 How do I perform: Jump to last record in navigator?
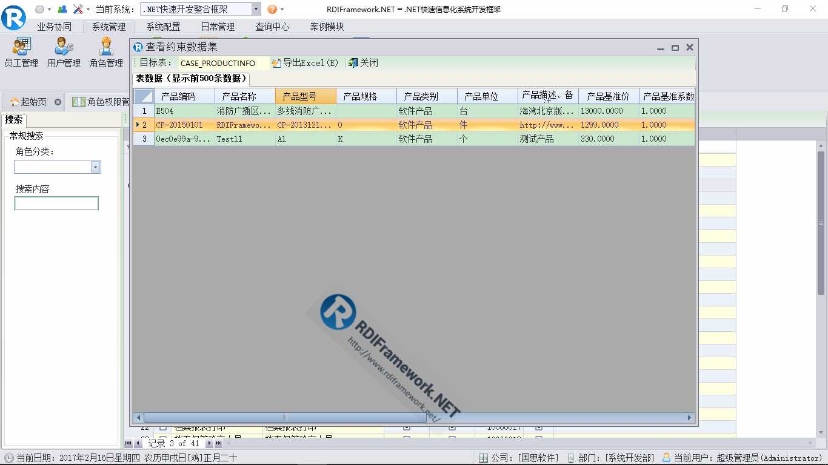(x=218, y=444)
